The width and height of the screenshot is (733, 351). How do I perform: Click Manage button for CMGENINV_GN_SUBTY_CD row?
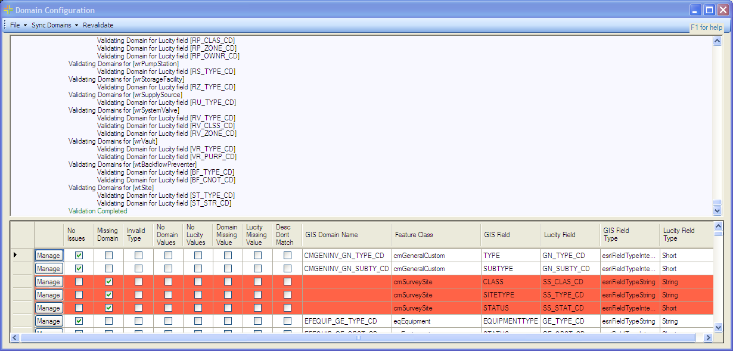tap(49, 269)
